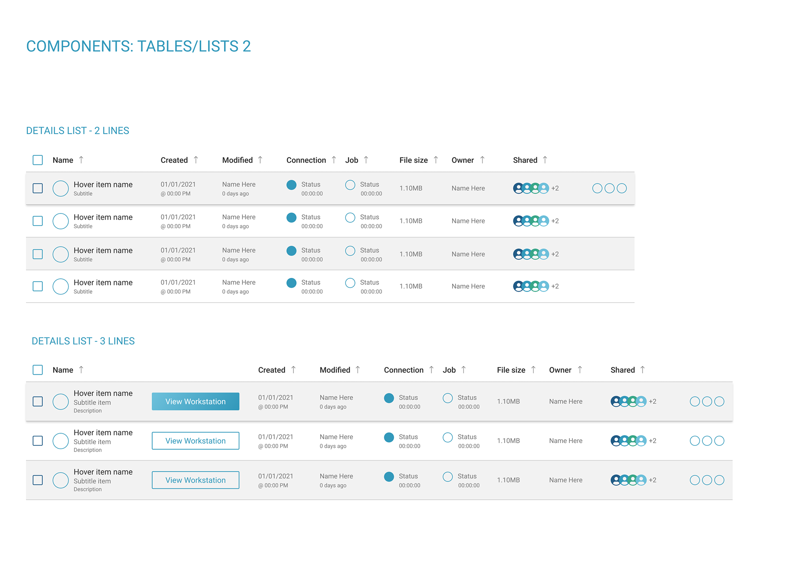The height and width of the screenshot is (567, 798).
Task: Click middle action circle in hovered 2 Lines row
Action: click(609, 188)
